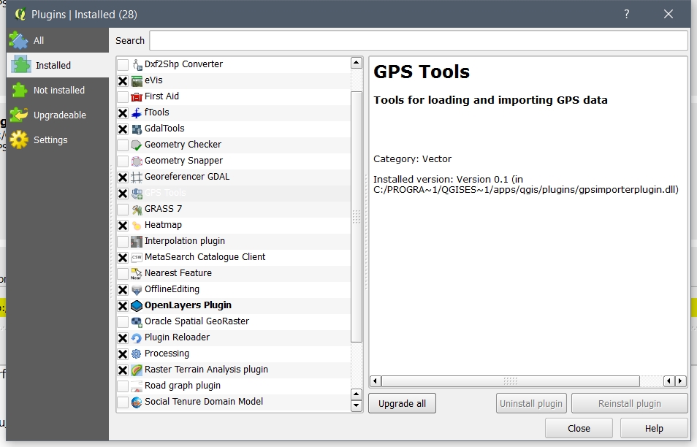
Task: Click the Dxf2Shp Converter plugin icon
Action: [x=137, y=65]
